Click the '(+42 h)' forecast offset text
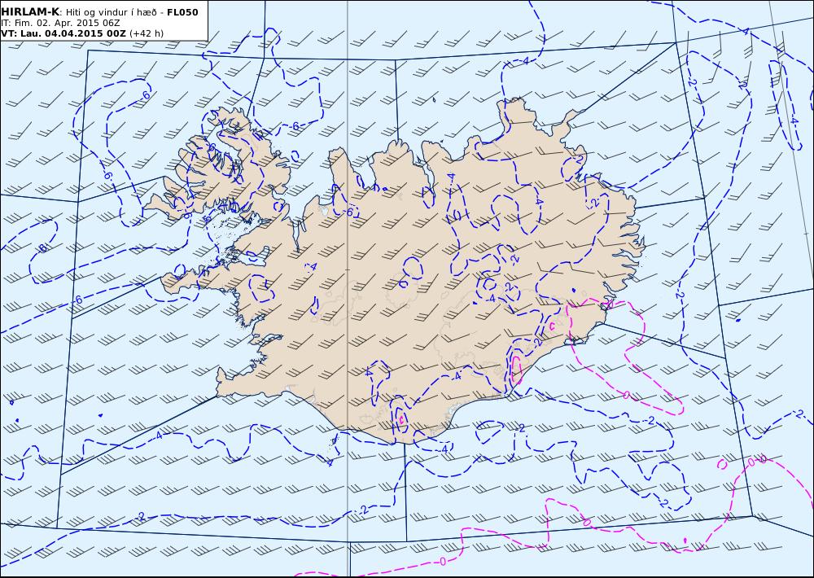Screen dimensions: 814x578 (147, 33)
